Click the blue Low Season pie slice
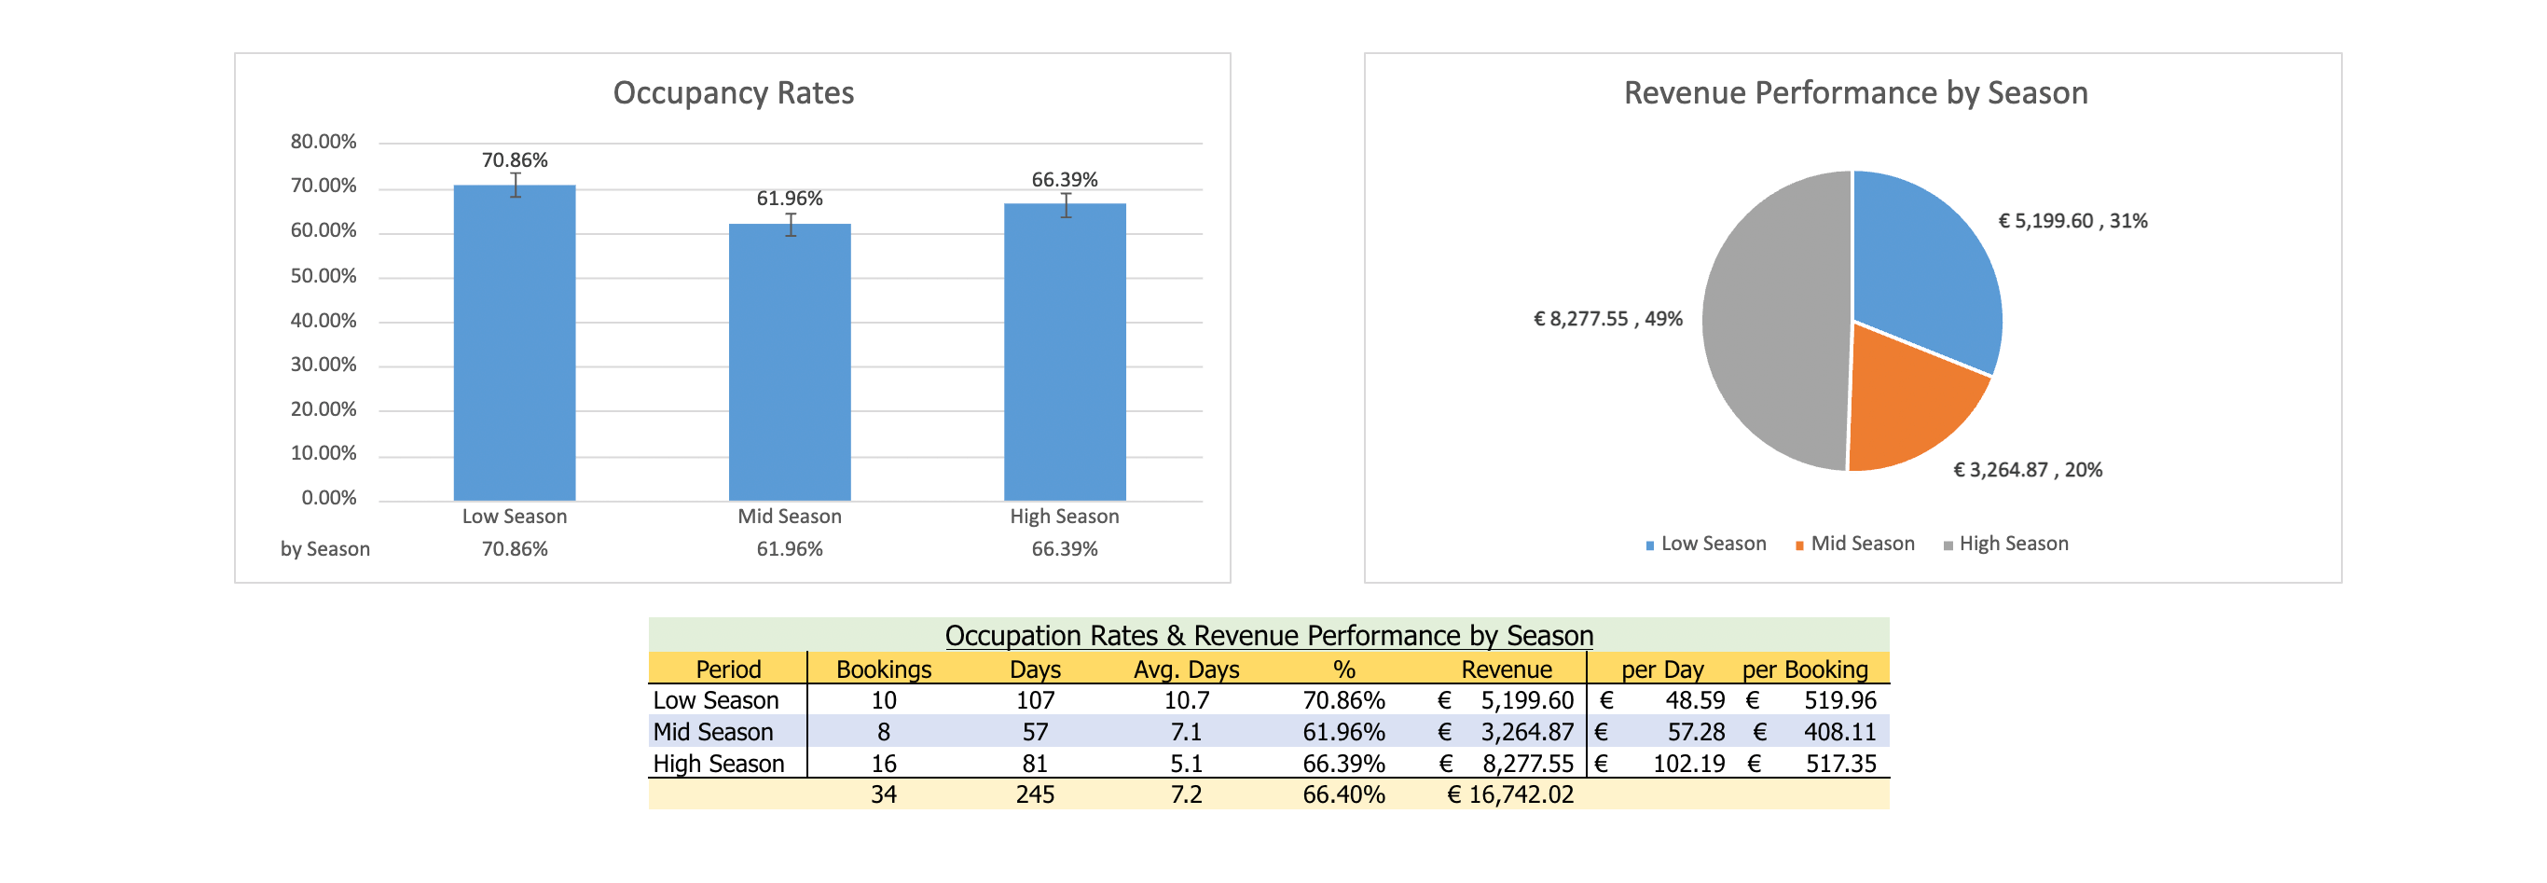Screen dimensions: 2547x883 1923,267
